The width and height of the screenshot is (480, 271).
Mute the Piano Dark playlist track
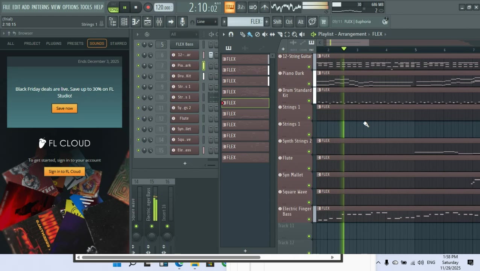[x=309, y=84]
